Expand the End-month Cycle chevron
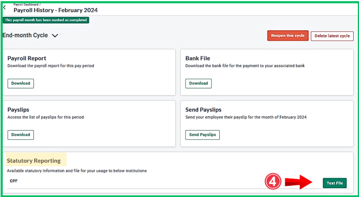Viewport: 359px width, 197px height. [55, 35]
